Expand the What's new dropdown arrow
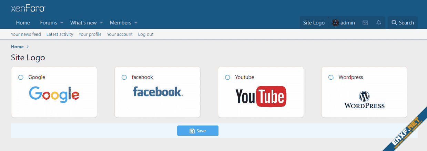 click(101, 23)
